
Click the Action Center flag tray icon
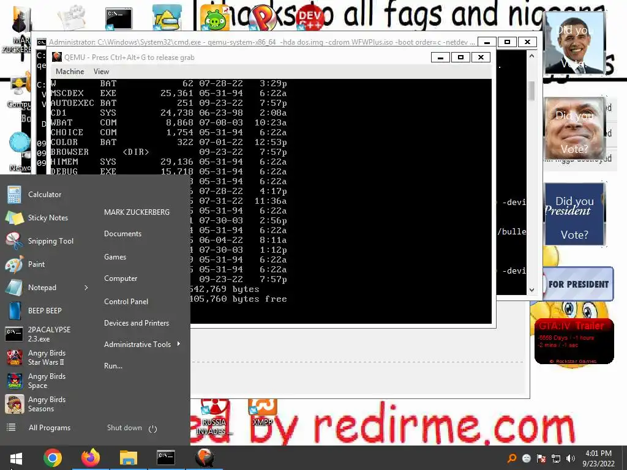541,458
